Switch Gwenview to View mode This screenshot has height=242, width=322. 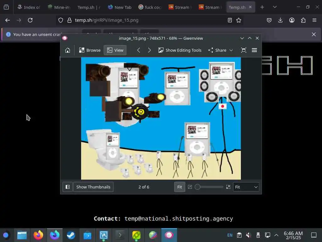pyautogui.click(x=115, y=50)
